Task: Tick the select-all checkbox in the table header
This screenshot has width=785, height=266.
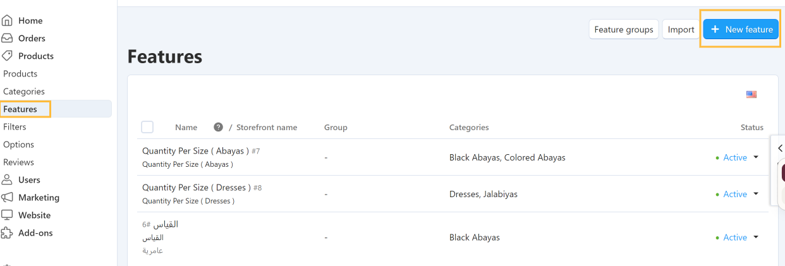Action: pyautogui.click(x=147, y=127)
